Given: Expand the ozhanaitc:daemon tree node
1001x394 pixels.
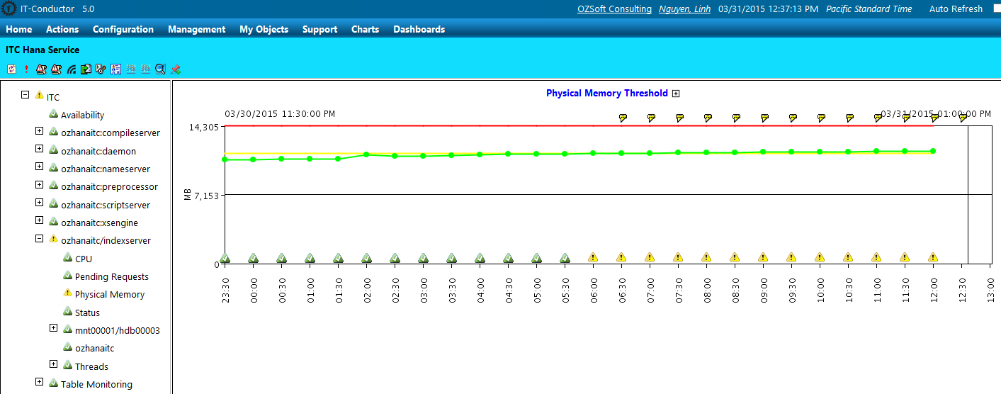Looking at the screenshot, I should click(x=40, y=149).
